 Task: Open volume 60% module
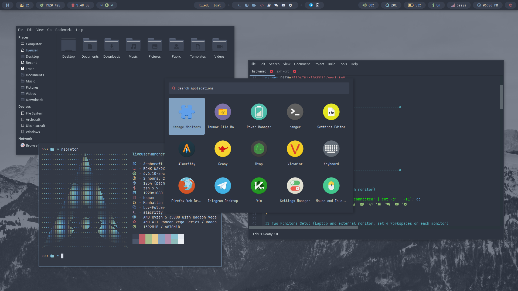point(368,5)
